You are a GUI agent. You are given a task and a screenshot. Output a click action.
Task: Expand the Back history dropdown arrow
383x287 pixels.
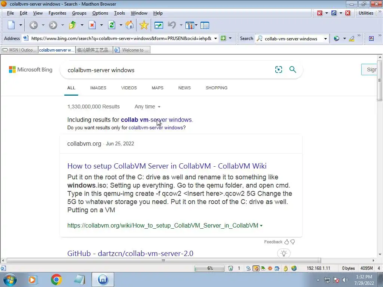(43, 25)
